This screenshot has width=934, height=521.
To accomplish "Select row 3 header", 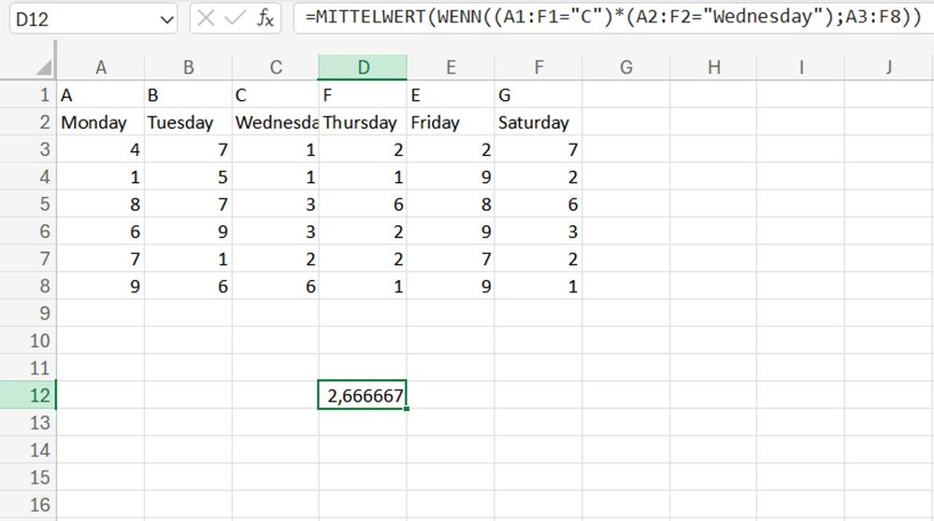I will (x=28, y=149).
